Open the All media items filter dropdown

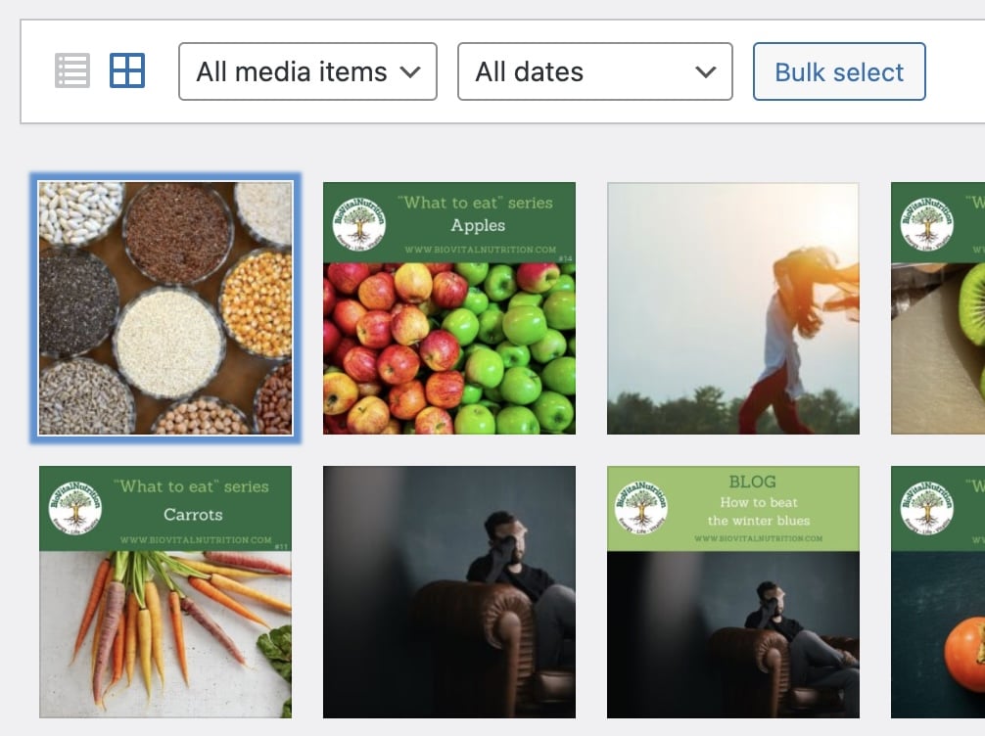point(306,71)
